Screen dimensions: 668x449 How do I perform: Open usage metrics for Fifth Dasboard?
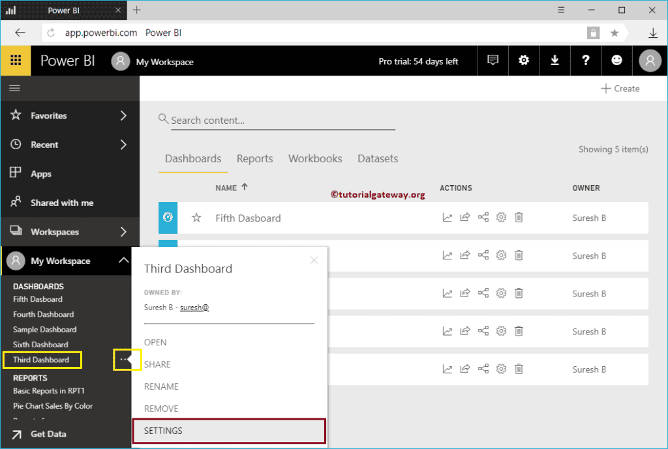pos(447,218)
